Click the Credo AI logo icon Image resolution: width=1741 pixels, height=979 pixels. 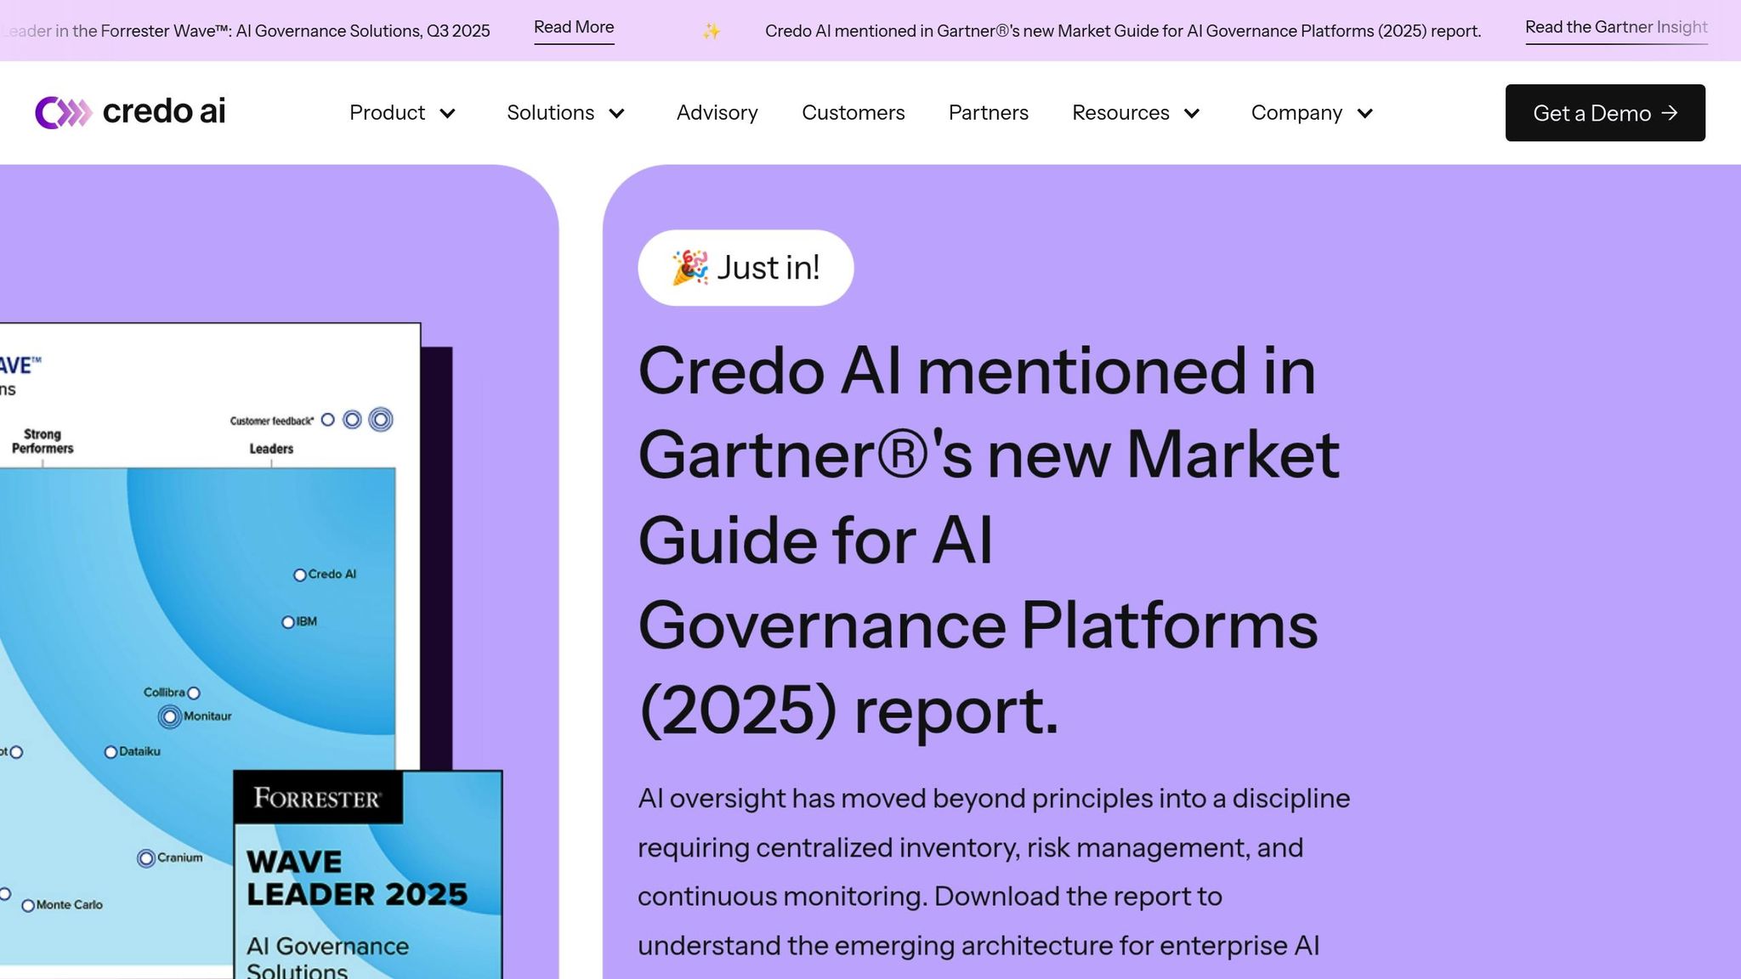62,111
